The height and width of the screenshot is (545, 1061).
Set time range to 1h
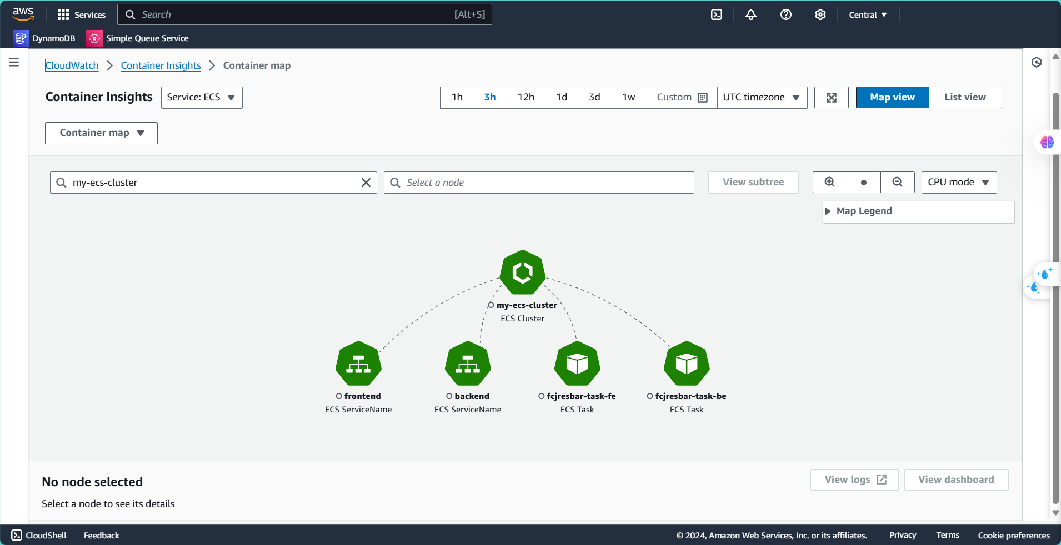click(457, 97)
